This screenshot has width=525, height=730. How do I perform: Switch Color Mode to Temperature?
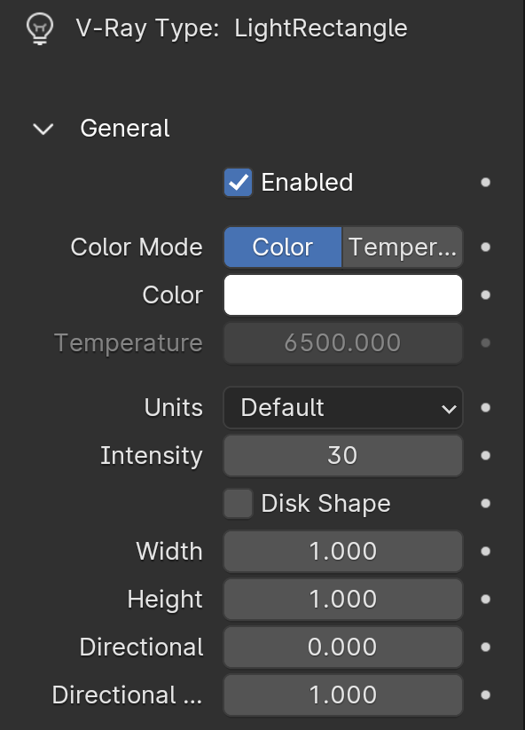403,247
